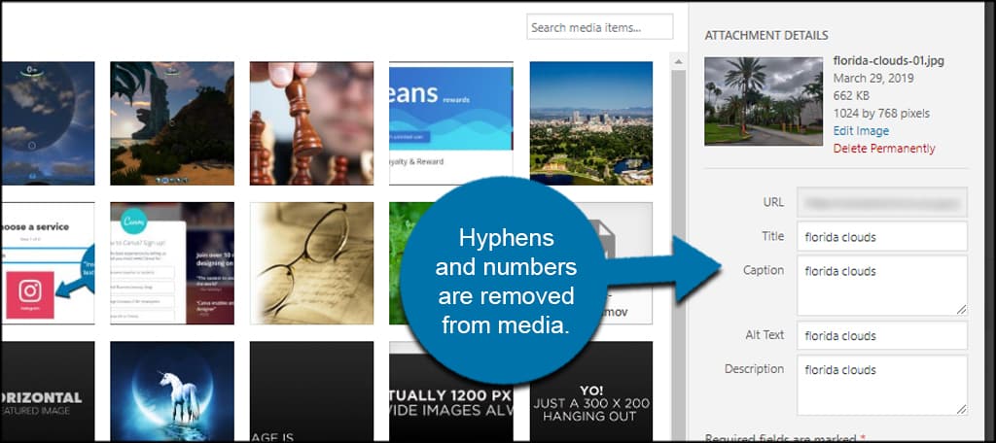Select the chess piece photo thumbnail
This screenshot has height=443, width=996.
311,123
